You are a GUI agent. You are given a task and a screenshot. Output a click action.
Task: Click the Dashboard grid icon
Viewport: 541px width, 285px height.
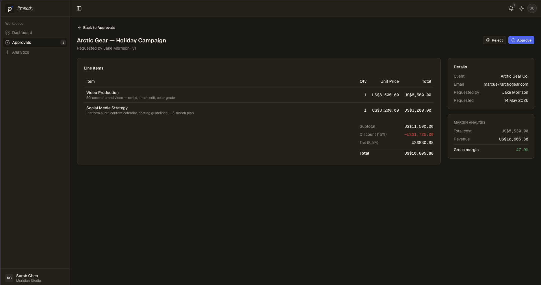click(8, 33)
